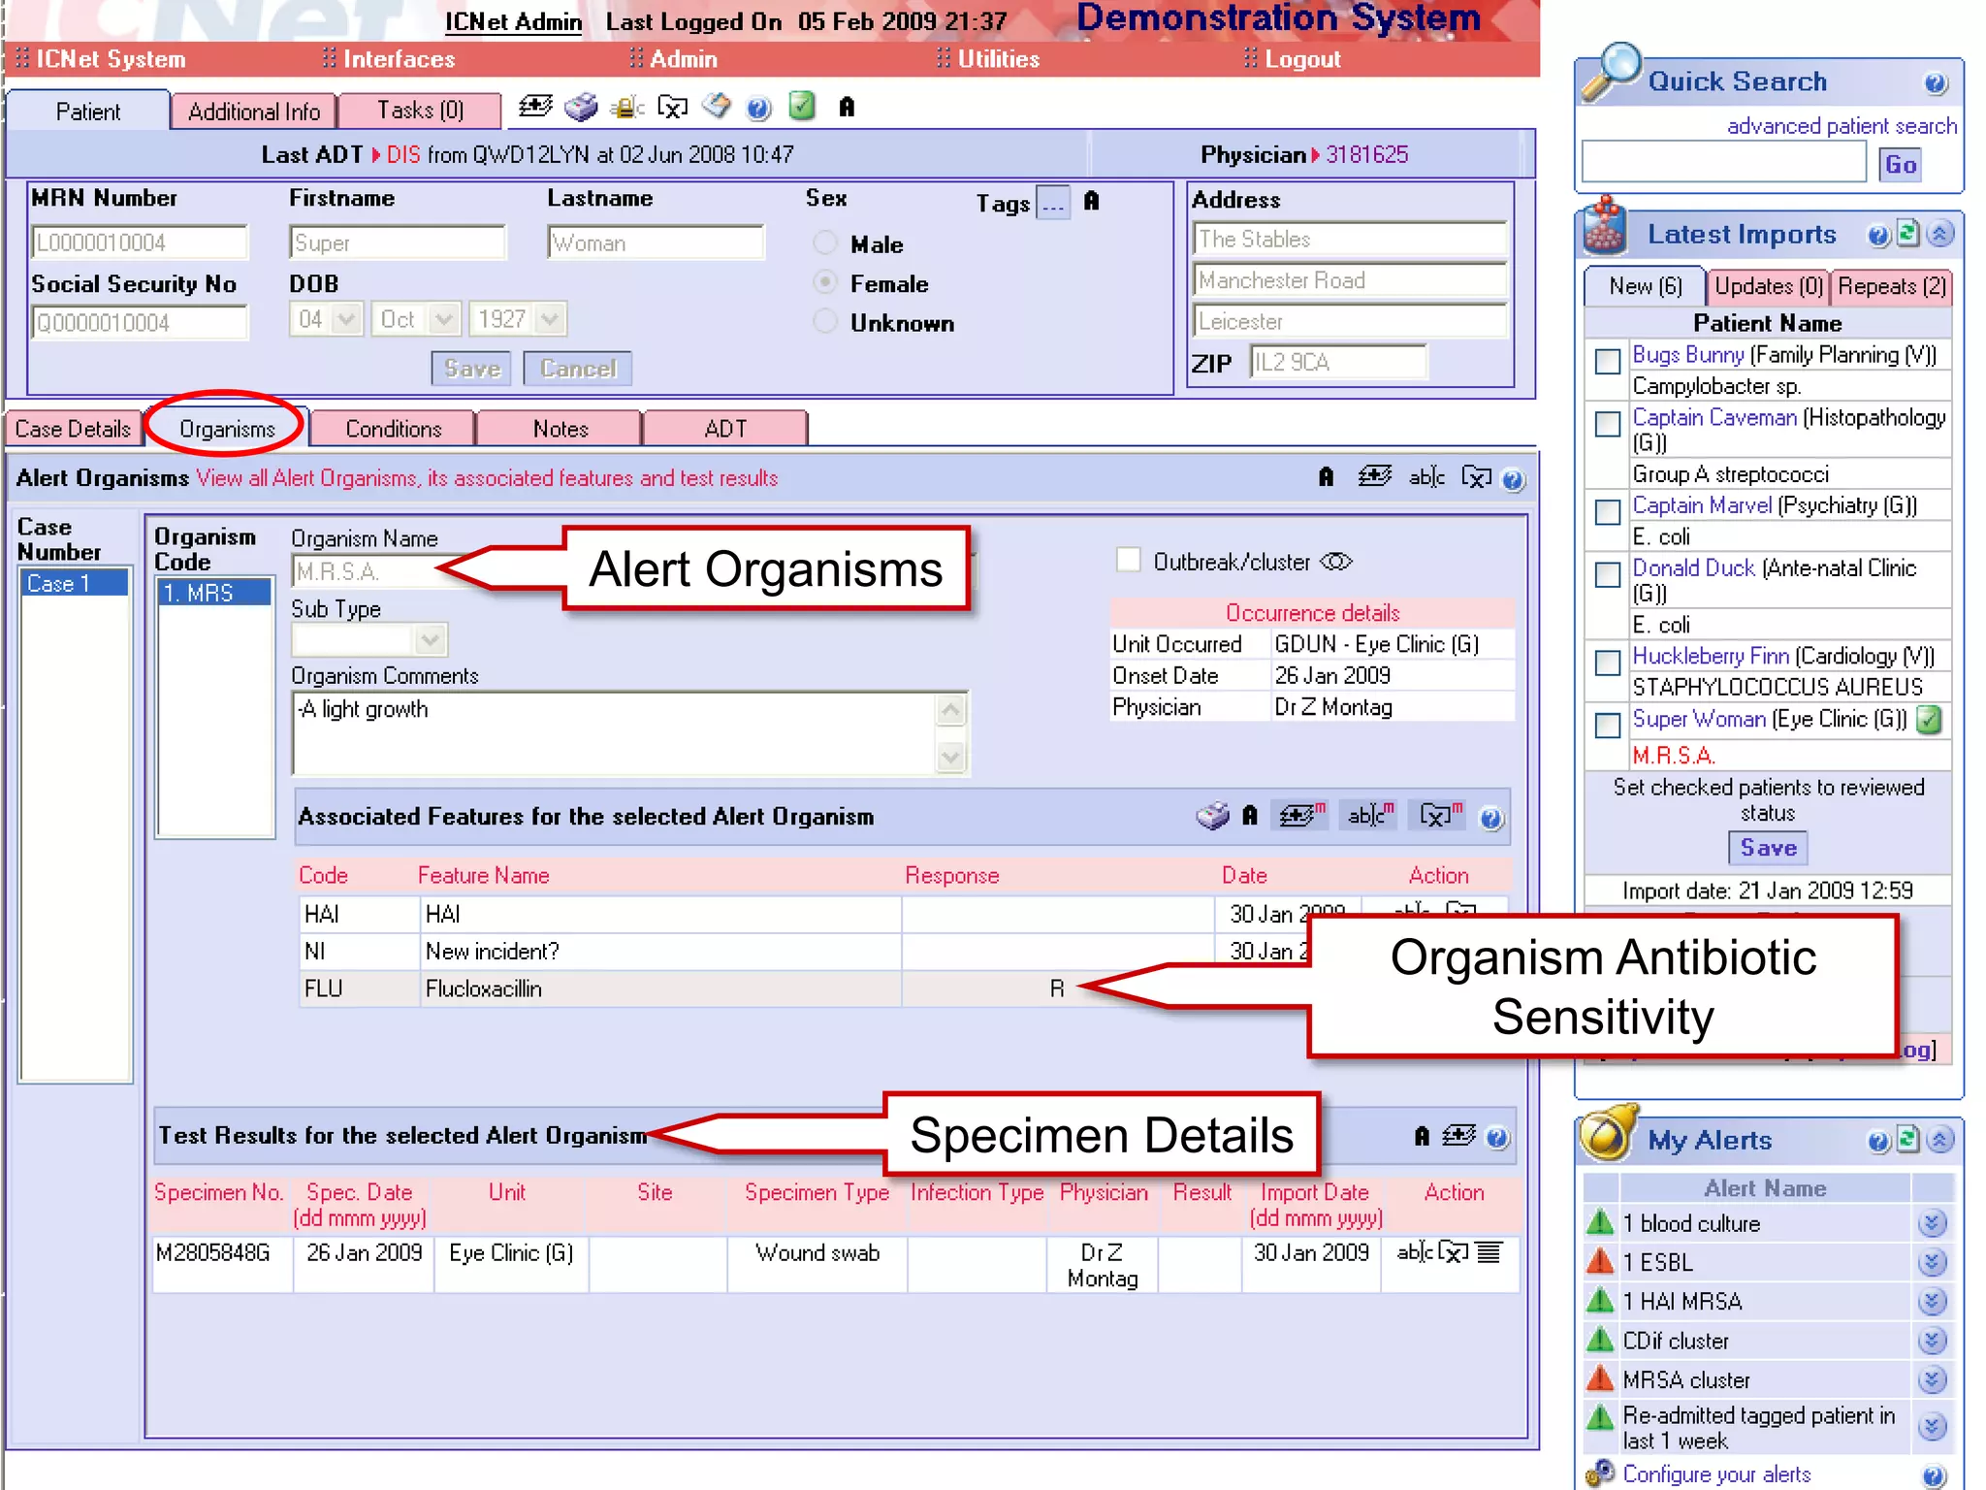Click the Quick Search input field
This screenshot has width=1986, height=1490.
[x=1724, y=162]
